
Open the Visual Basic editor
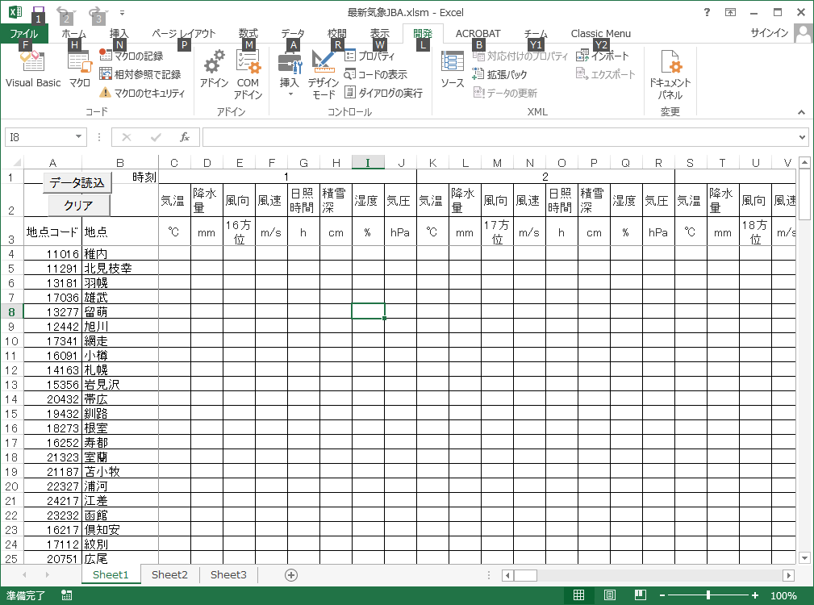[x=33, y=70]
